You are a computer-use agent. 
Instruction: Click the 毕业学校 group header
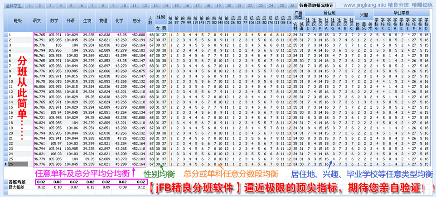[401, 13]
